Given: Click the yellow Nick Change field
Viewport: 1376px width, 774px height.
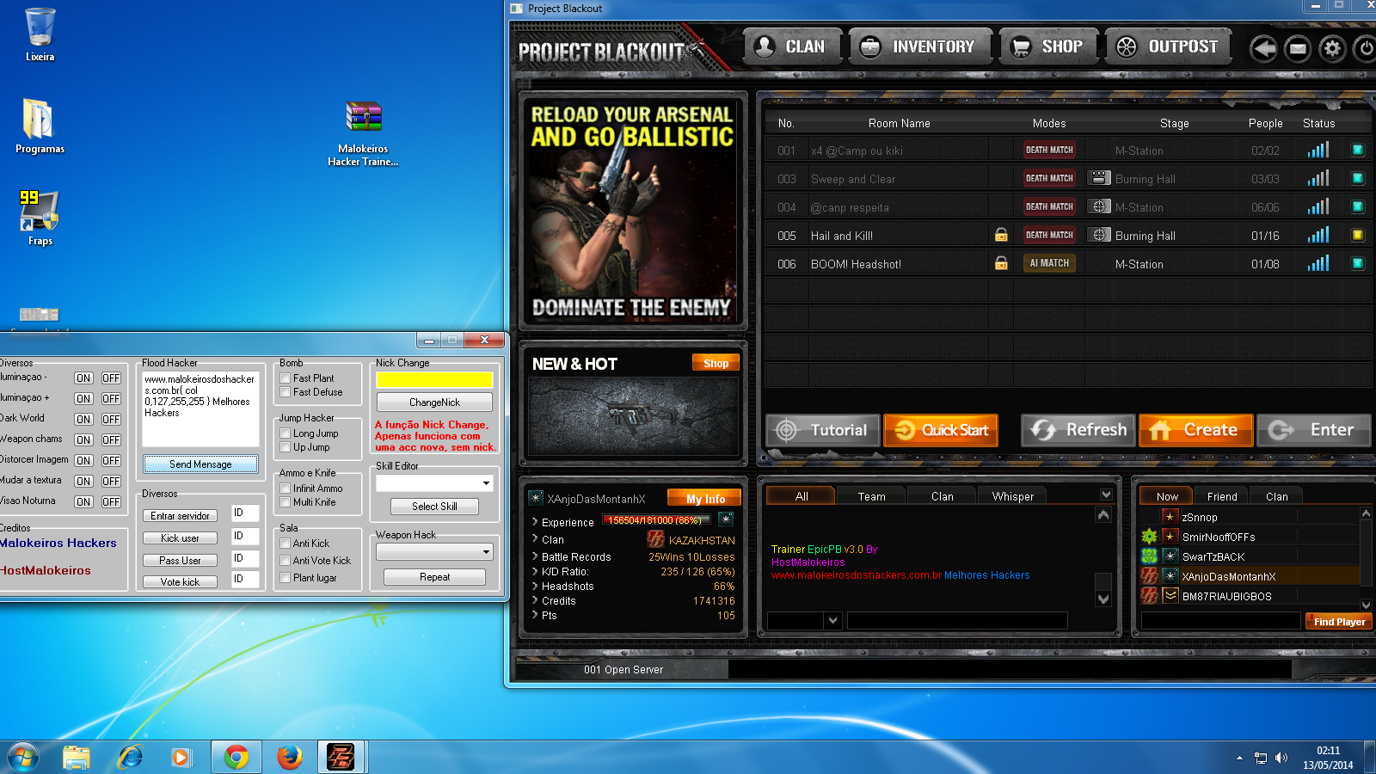Looking at the screenshot, I should click(x=434, y=379).
